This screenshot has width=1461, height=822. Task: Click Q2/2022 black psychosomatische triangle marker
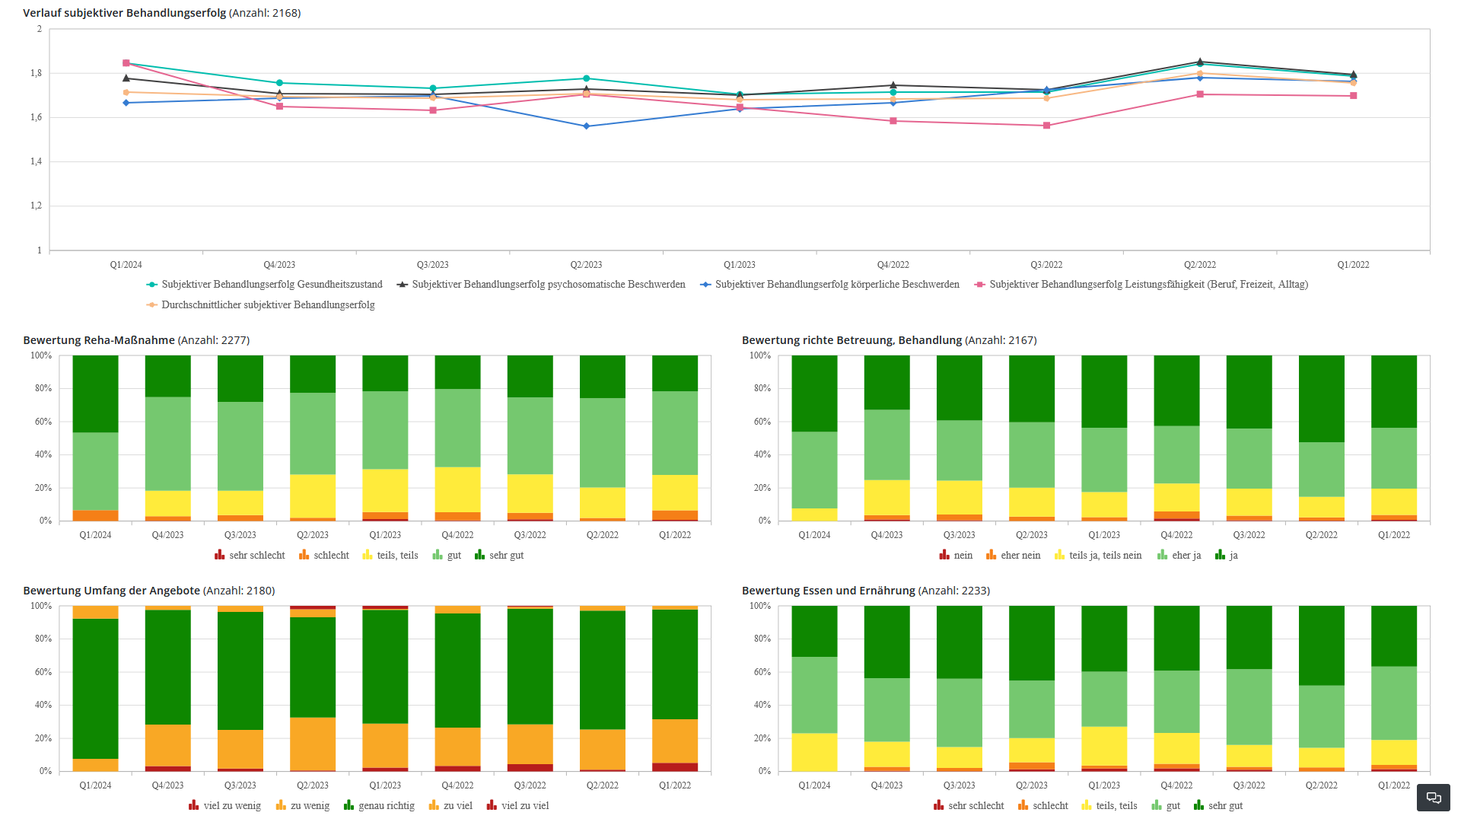point(1200,62)
